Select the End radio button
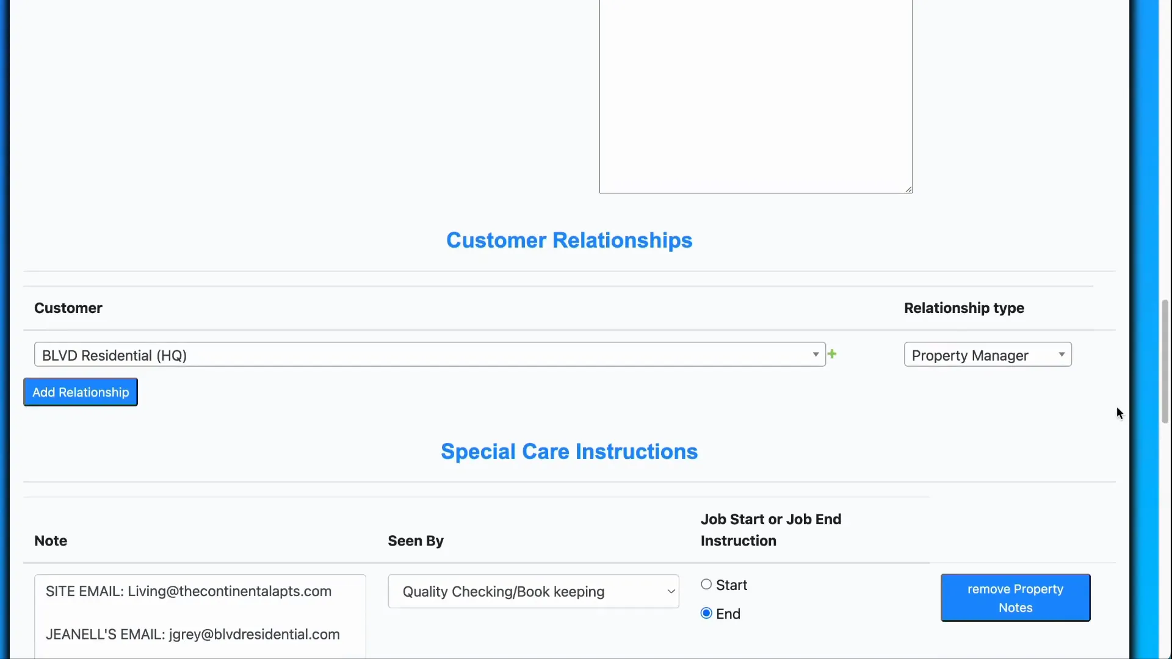This screenshot has width=1172, height=659. (x=706, y=613)
